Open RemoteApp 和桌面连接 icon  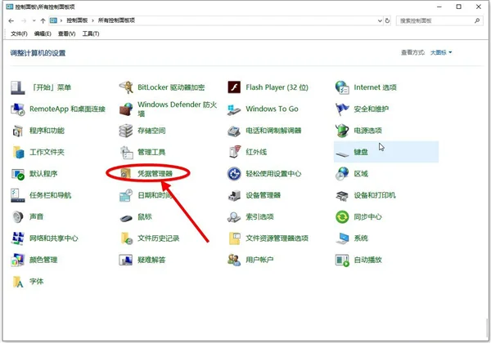pos(17,109)
